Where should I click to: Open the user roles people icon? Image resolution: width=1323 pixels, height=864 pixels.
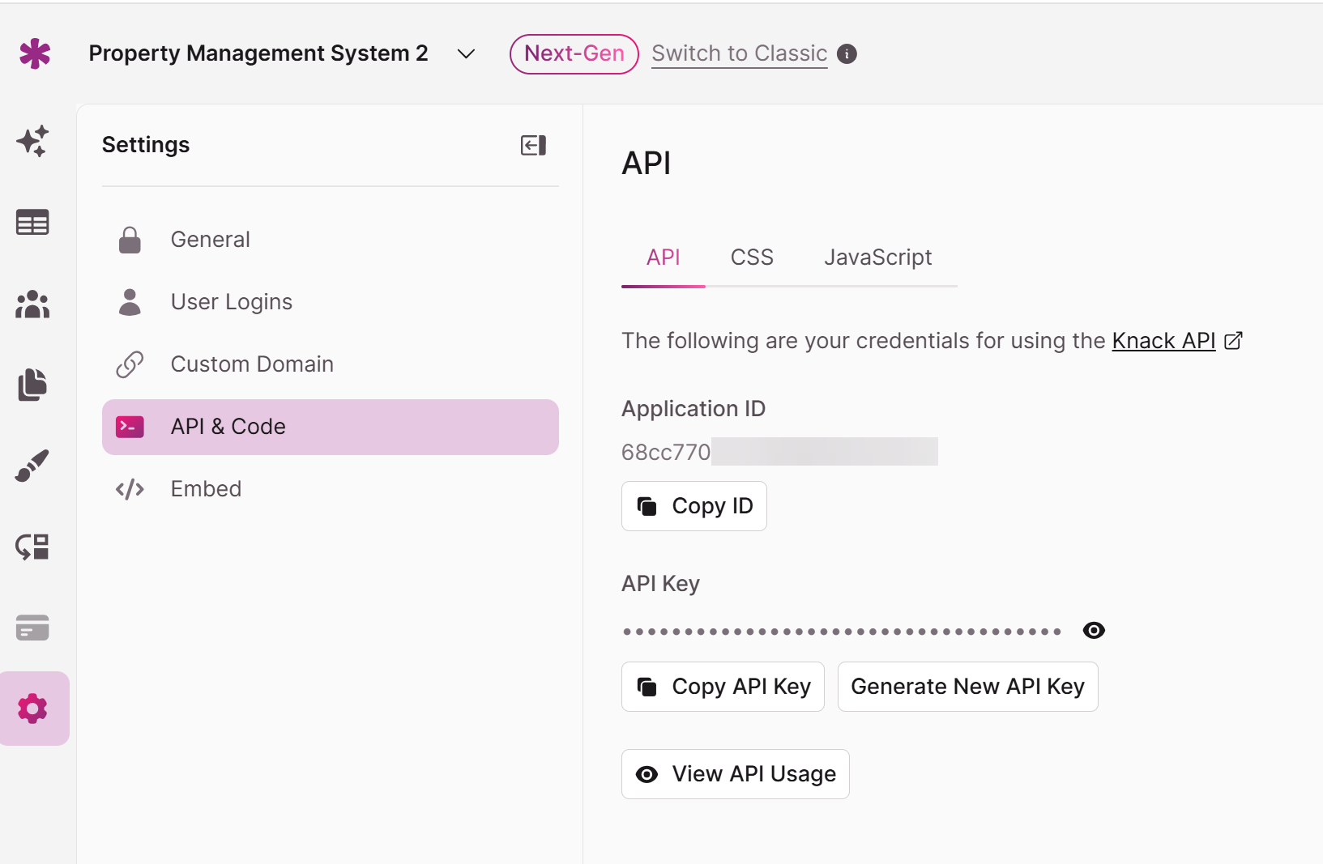pyautogui.click(x=32, y=304)
